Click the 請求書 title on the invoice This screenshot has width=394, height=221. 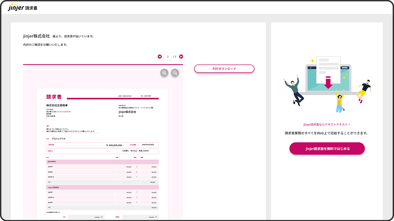pos(54,97)
